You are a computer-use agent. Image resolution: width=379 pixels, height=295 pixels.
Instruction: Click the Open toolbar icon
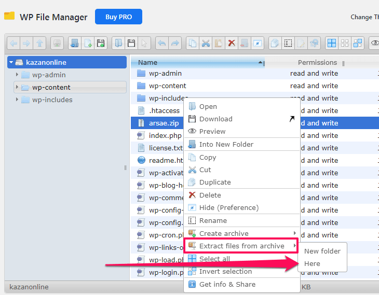[118, 43]
